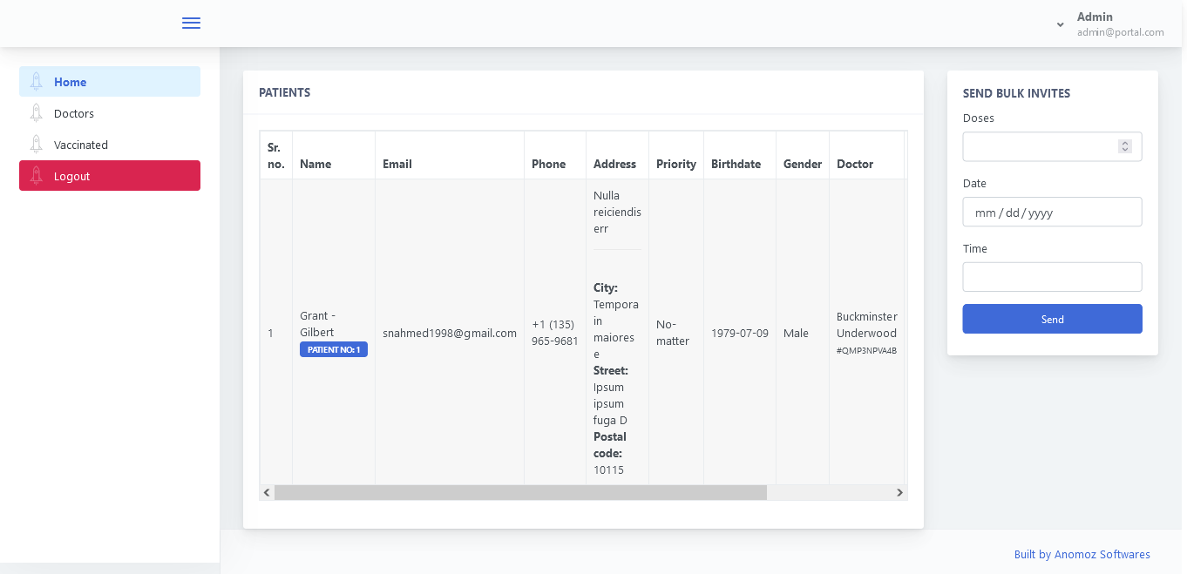Click the horizontal scrollbar thumb

[x=520, y=493]
